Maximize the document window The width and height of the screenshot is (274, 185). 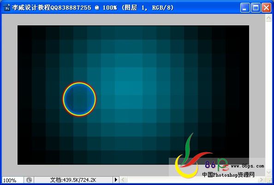pos(256,8)
